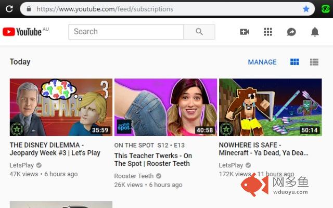Open the create video camera icon
Screen dimensions: 333x208
[x=245, y=32]
